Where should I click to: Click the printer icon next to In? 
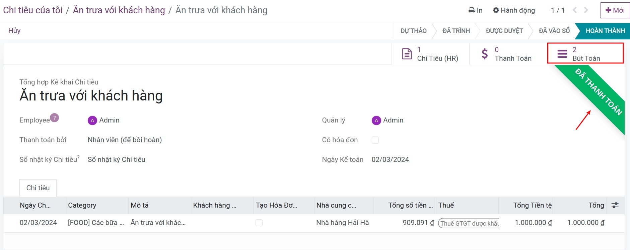click(x=472, y=10)
